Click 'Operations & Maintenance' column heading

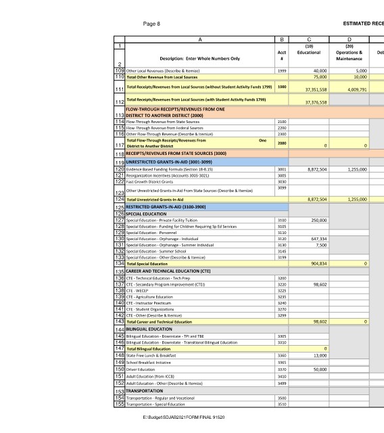(350, 55)
